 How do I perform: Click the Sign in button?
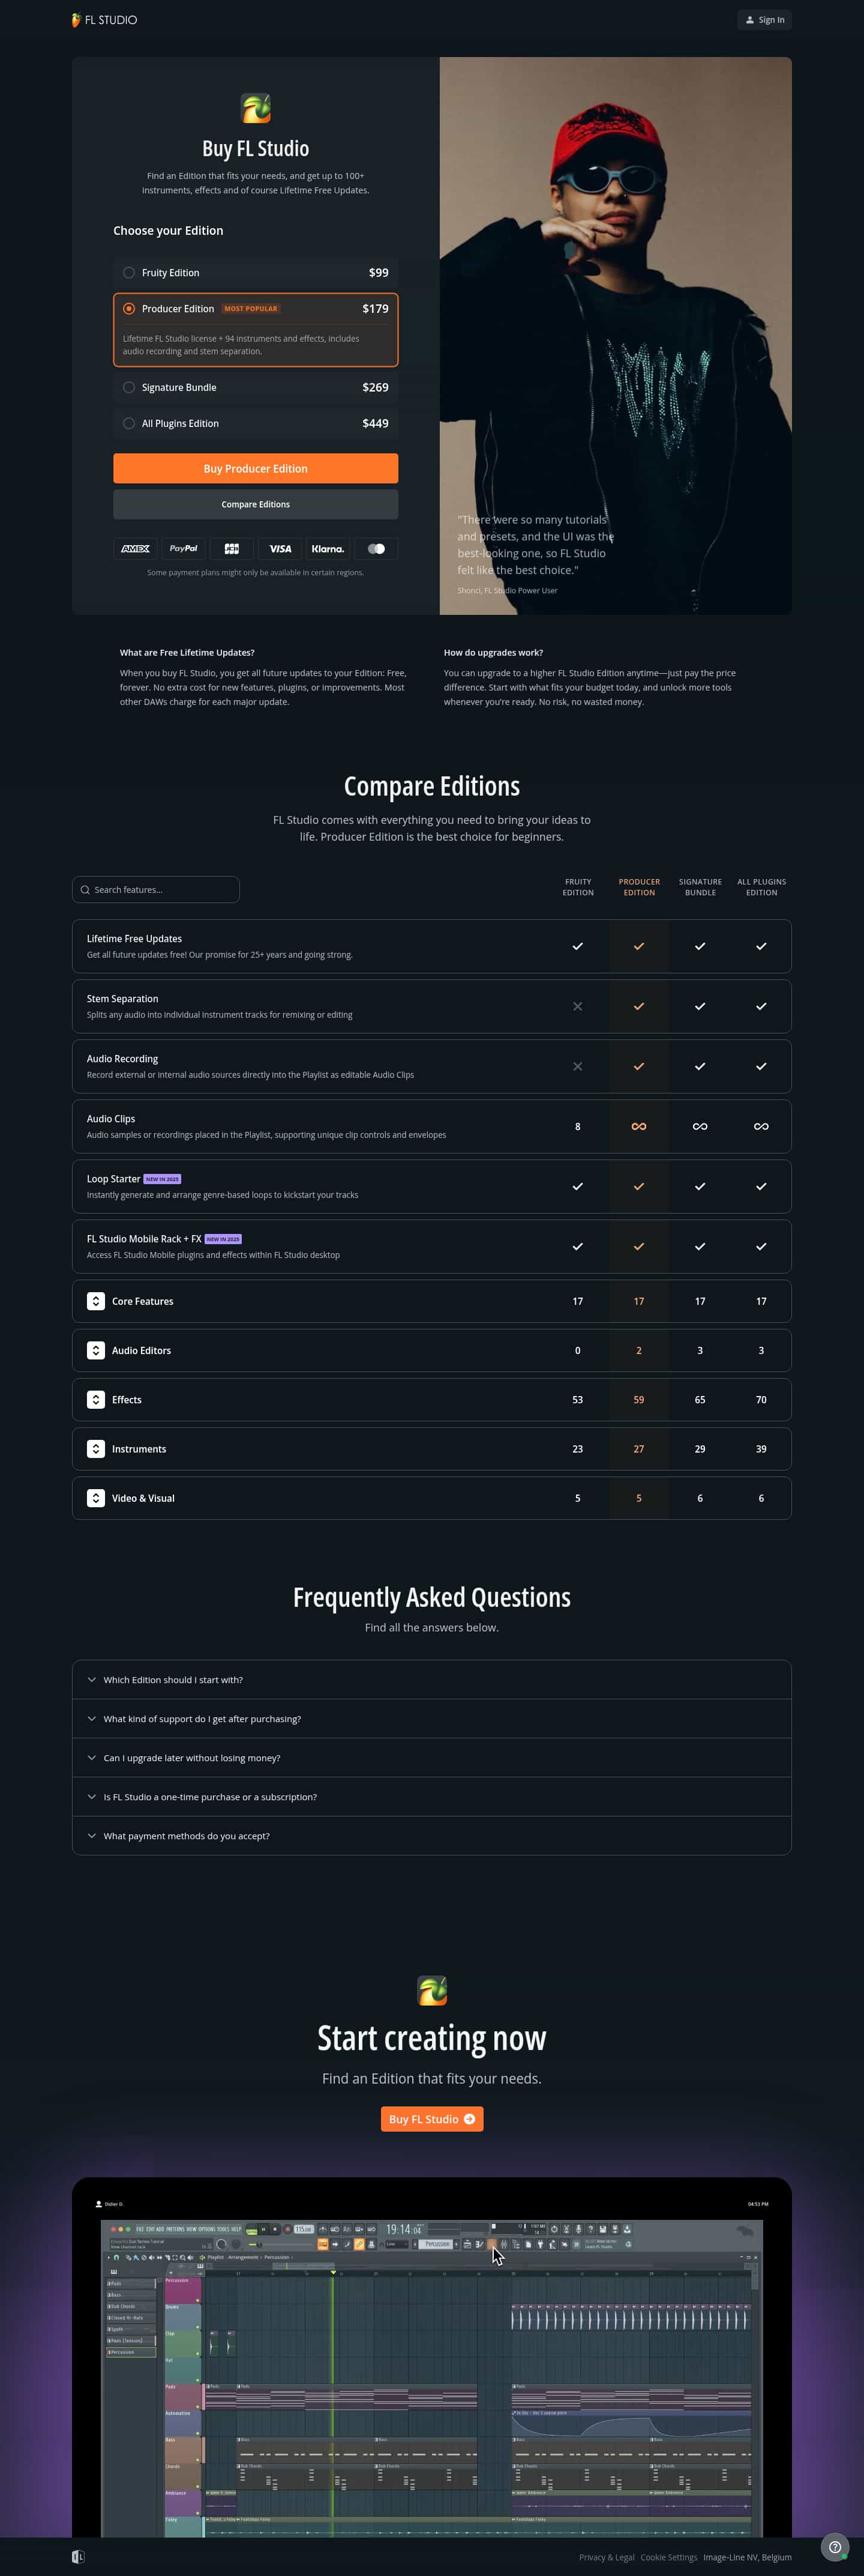764,20
